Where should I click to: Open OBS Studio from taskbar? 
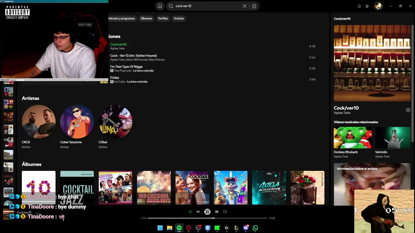[198, 228]
